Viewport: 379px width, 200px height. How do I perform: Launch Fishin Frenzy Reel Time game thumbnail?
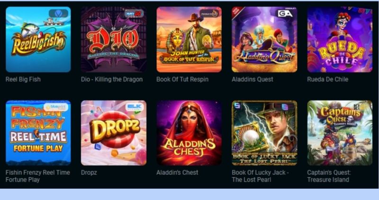[x=38, y=133]
